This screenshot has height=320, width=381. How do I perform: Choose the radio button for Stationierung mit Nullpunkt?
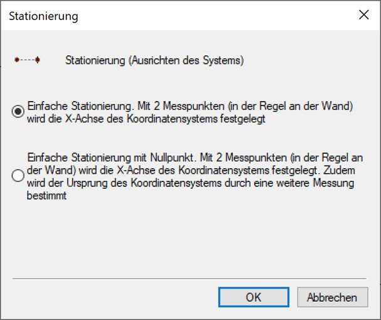(18, 176)
